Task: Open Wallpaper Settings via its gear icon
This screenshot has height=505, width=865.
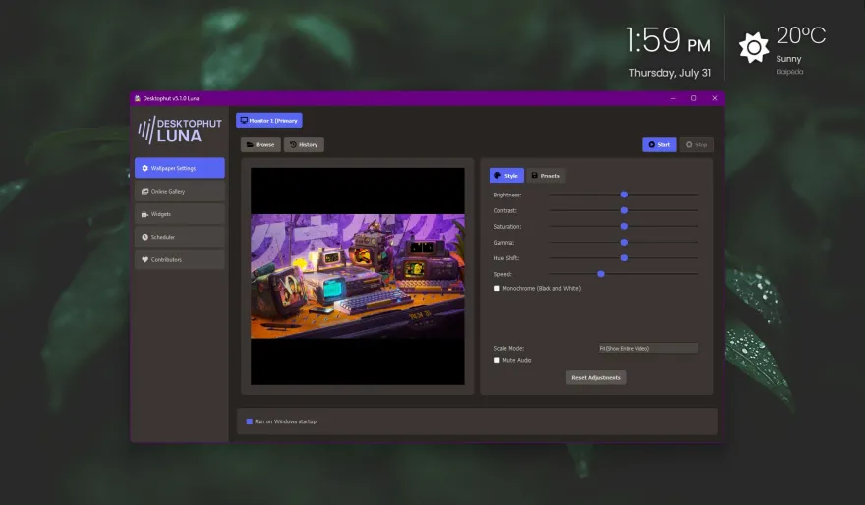Action: tap(145, 168)
